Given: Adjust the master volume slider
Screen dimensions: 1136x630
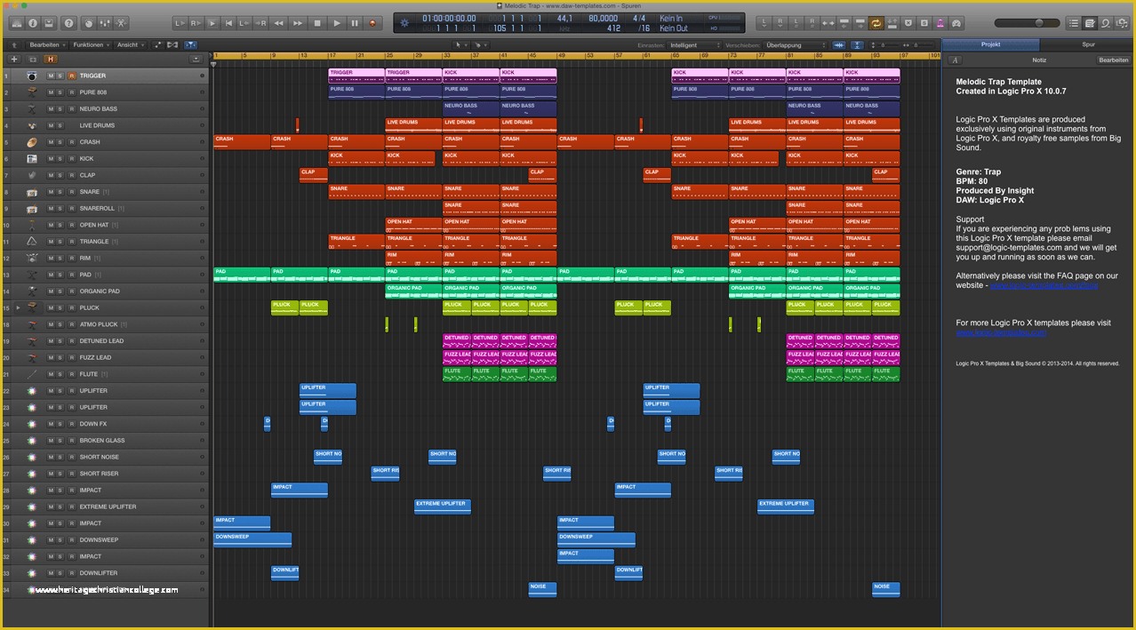Looking at the screenshot, I should [1027, 23].
